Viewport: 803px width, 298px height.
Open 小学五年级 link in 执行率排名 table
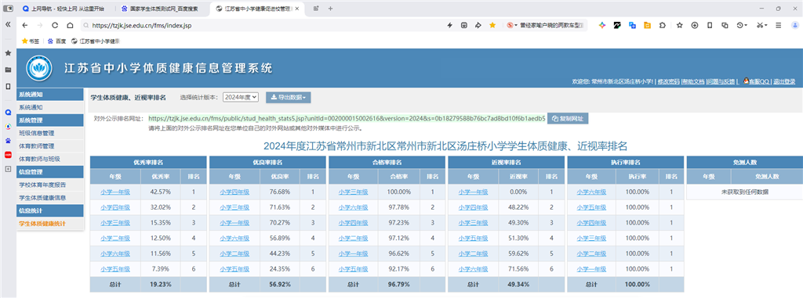pyautogui.click(x=592, y=207)
